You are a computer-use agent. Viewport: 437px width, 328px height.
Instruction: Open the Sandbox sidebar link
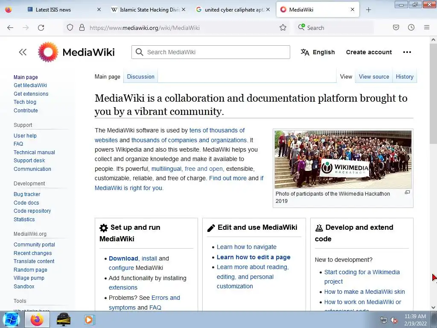coord(24,287)
